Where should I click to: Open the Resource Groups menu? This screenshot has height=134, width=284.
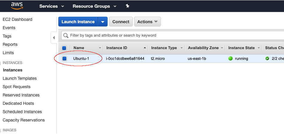tap(94, 6)
